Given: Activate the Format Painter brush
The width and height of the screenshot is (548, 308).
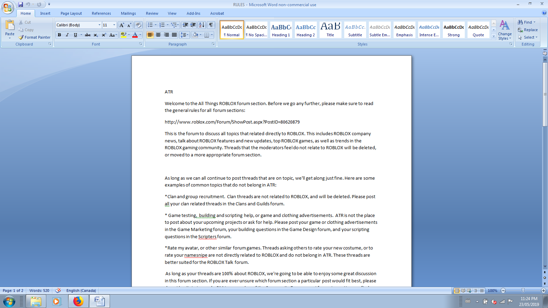Looking at the screenshot, I should point(35,37).
